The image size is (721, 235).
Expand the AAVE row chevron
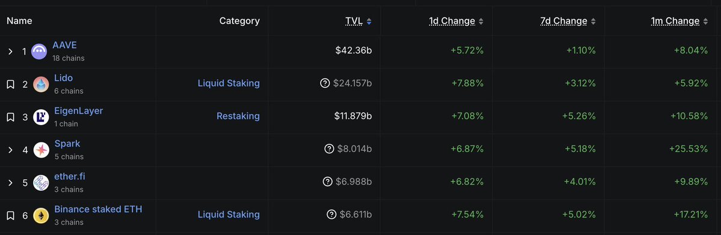(x=10, y=52)
